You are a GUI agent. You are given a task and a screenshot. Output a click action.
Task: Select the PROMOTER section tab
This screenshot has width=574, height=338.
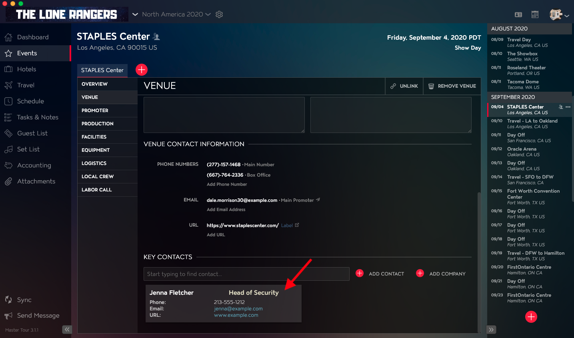pos(107,111)
